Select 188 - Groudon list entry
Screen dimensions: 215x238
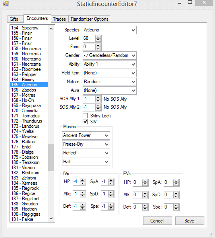pos(29,204)
